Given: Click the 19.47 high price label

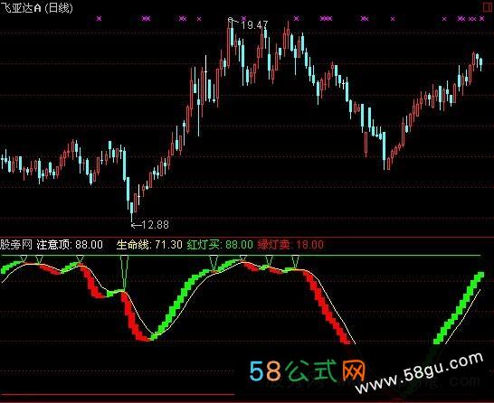Looking at the screenshot, I should coord(254,25).
